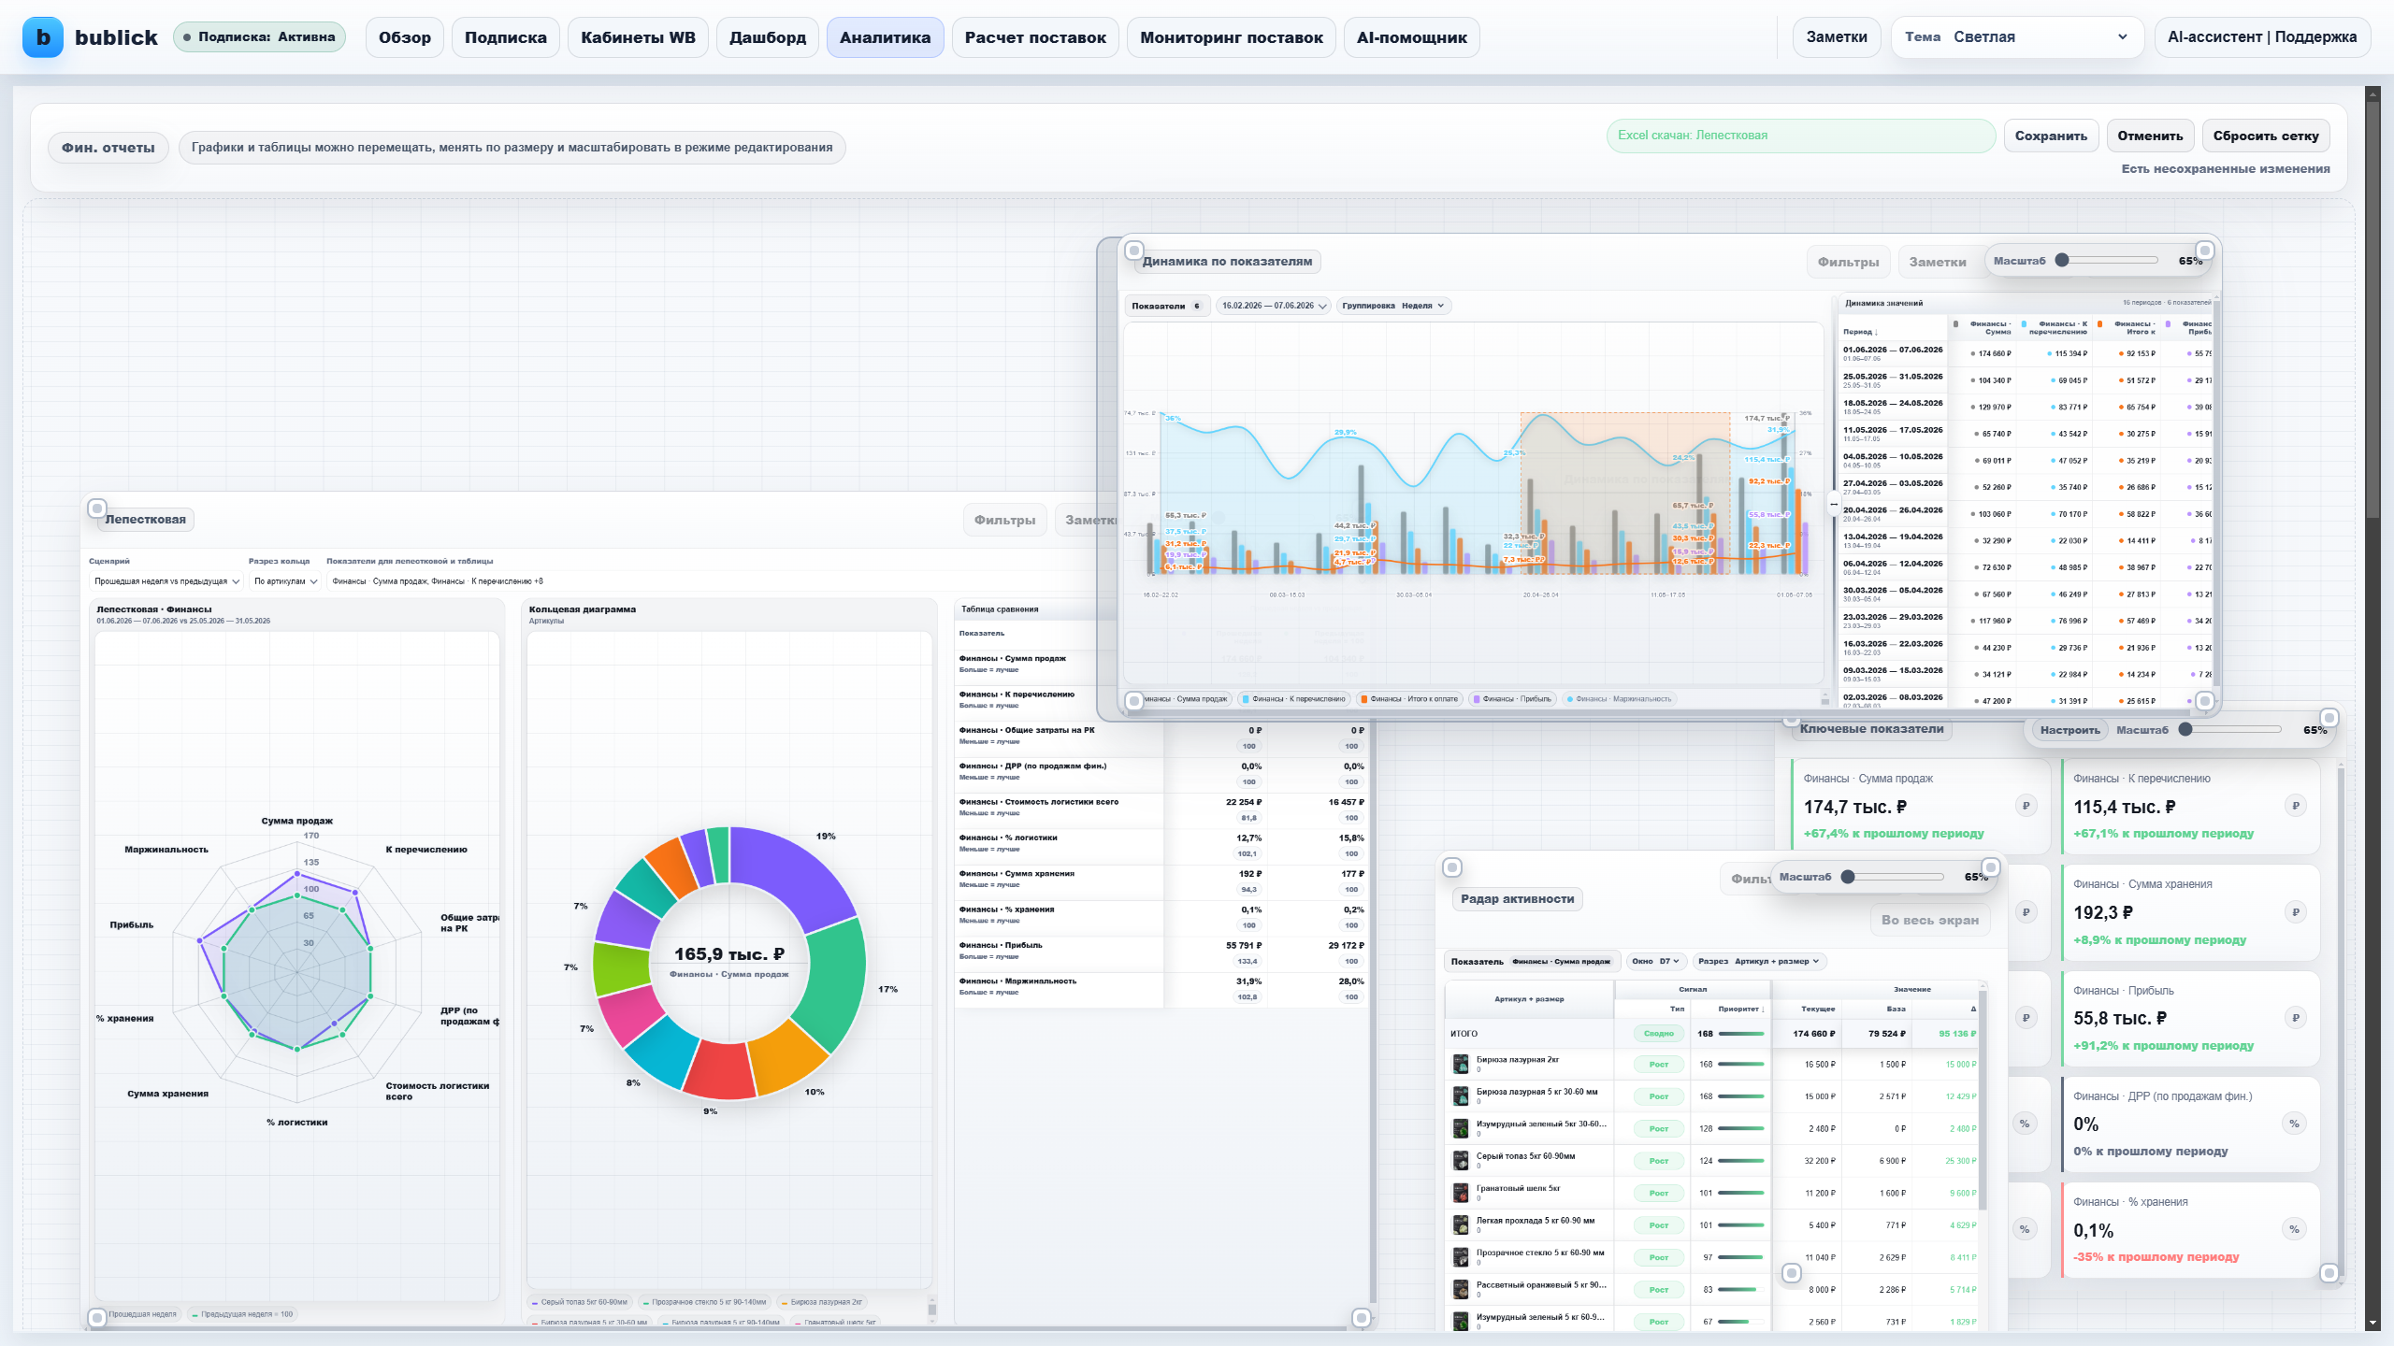Switch to the Дашборд tab

pyautogui.click(x=767, y=37)
